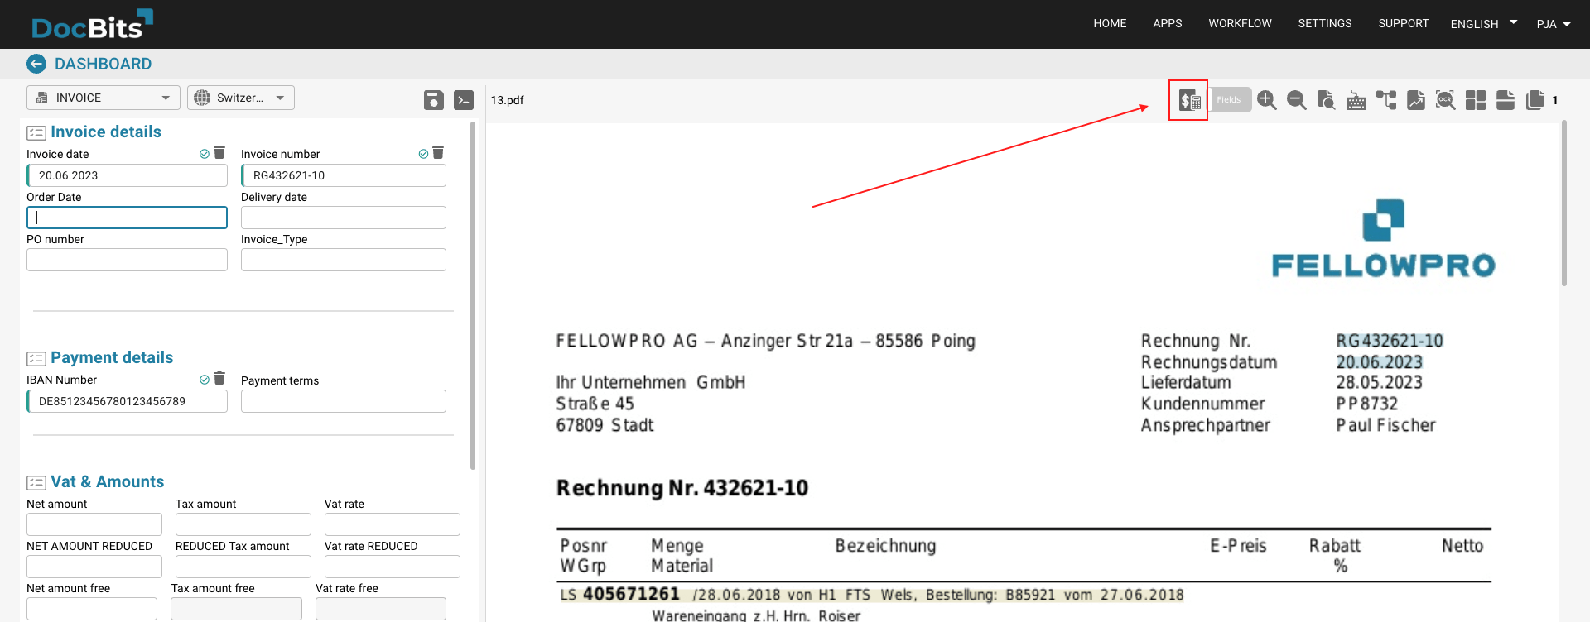Image resolution: width=1590 pixels, height=622 pixels.
Task: Click the PO number input field
Action: coord(127,260)
